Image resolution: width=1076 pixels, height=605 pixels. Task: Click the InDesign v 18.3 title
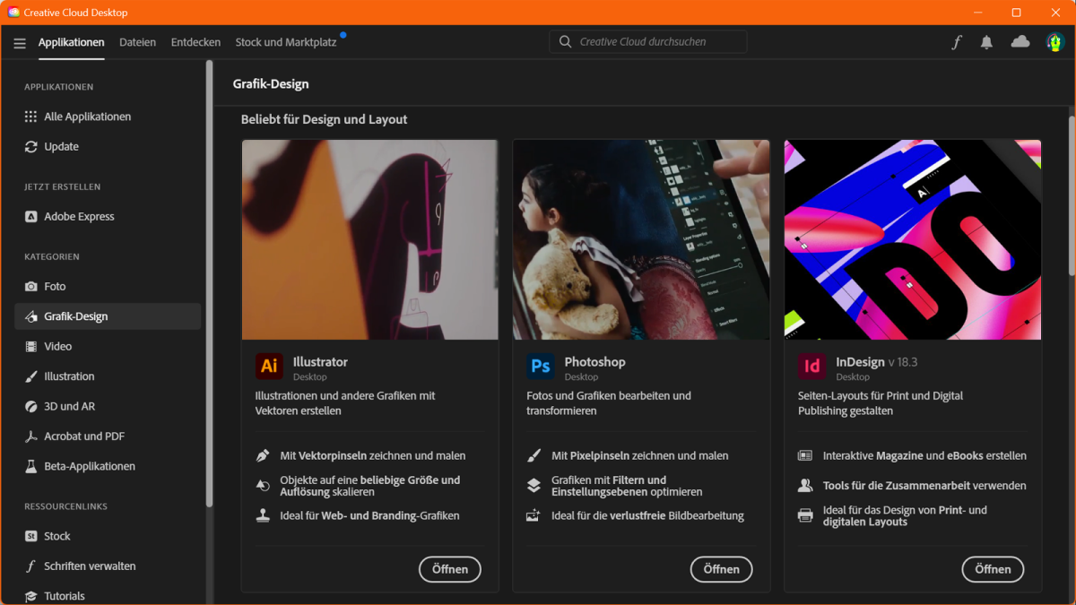click(877, 362)
